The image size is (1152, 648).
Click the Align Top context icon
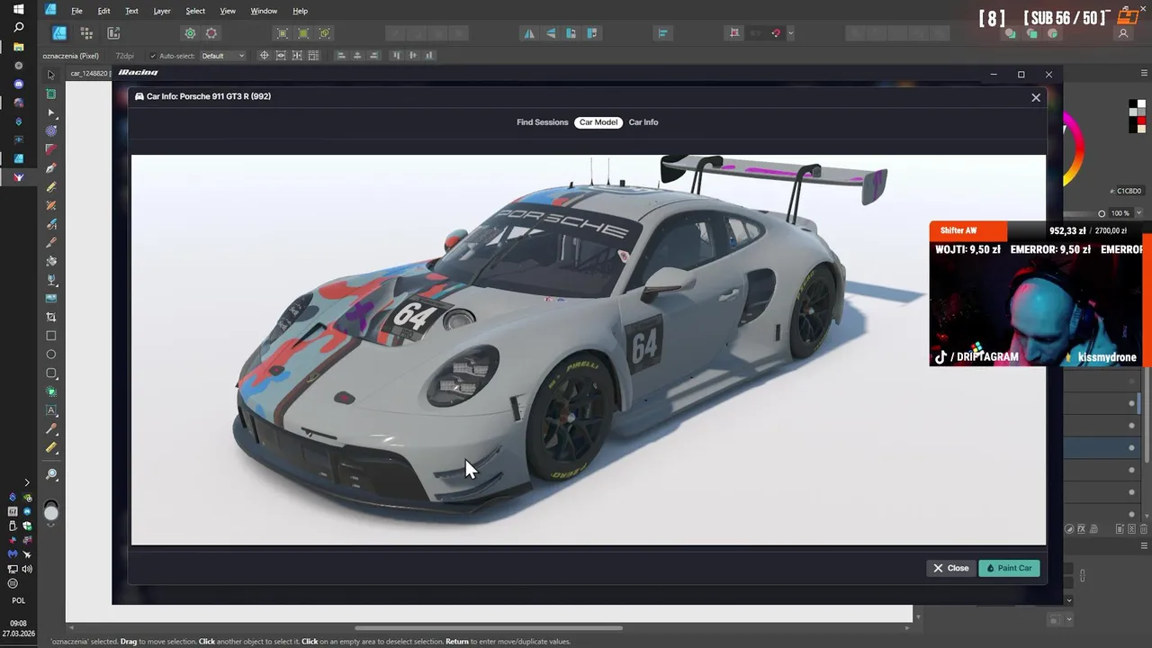[396, 56]
